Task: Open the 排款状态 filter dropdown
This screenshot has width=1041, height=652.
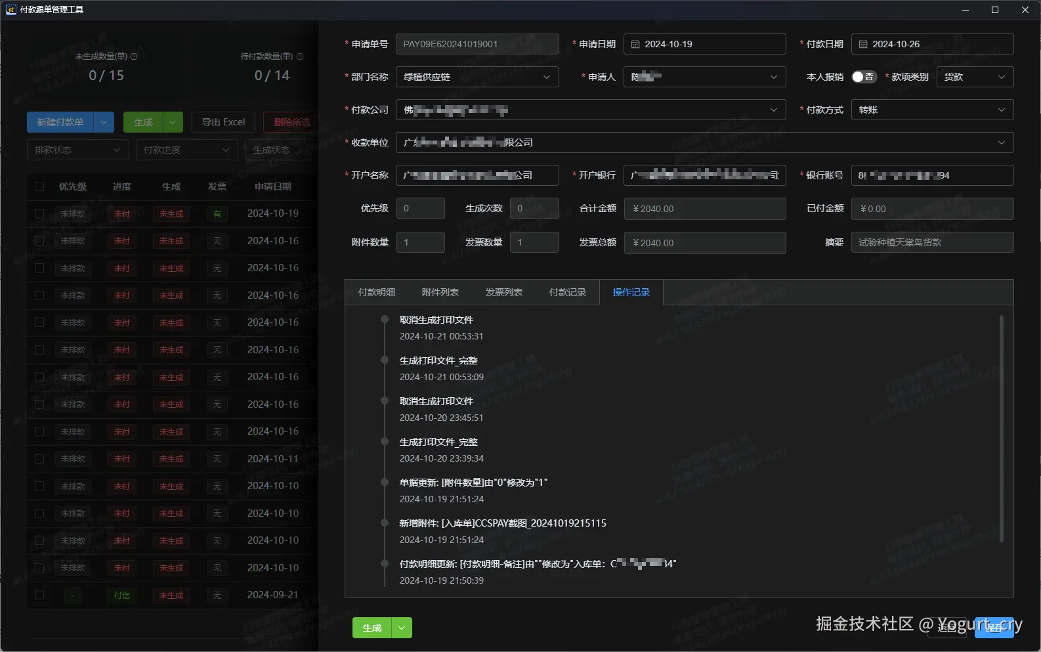Action: tap(77, 150)
